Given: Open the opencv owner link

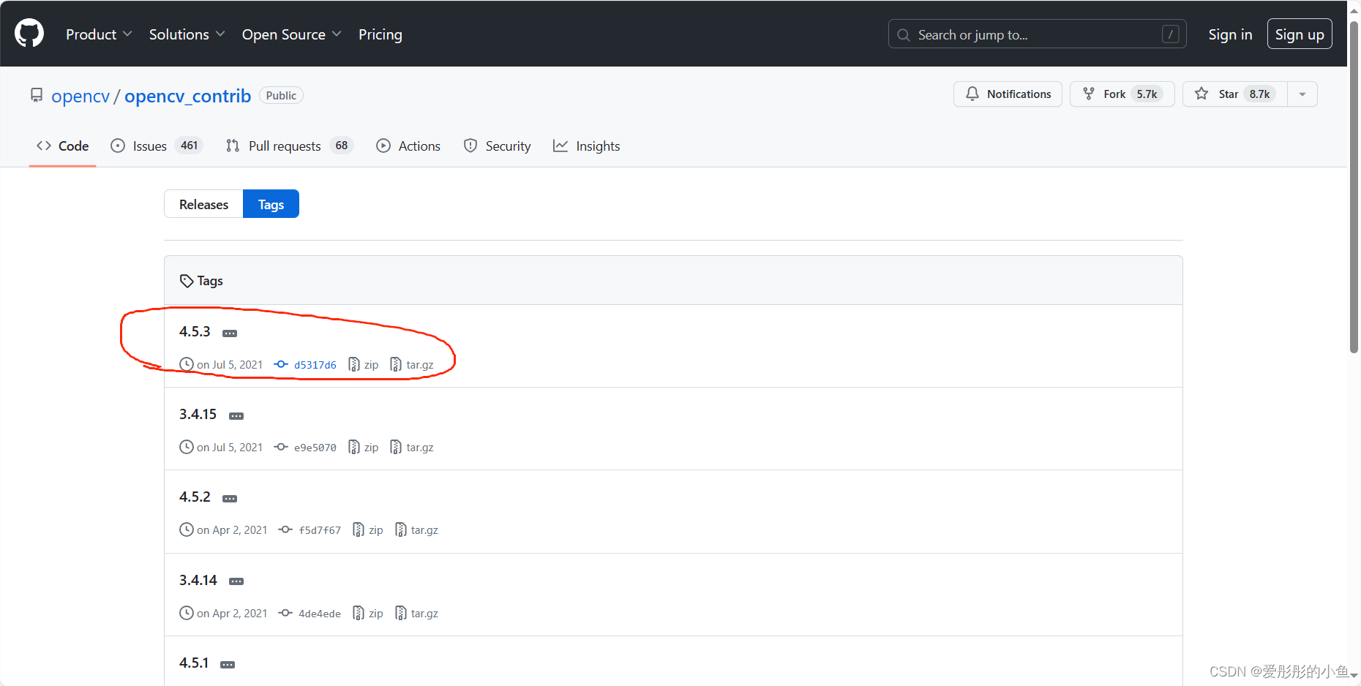Looking at the screenshot, I should [x=80, y=96].
